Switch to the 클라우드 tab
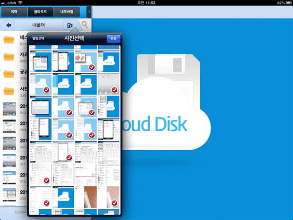This screenshot has height=220, width=293. pos(41,12)
